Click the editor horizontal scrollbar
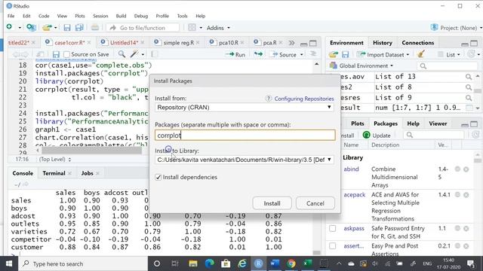The height and width of the screenshot is (271, 483). (92, 151)
